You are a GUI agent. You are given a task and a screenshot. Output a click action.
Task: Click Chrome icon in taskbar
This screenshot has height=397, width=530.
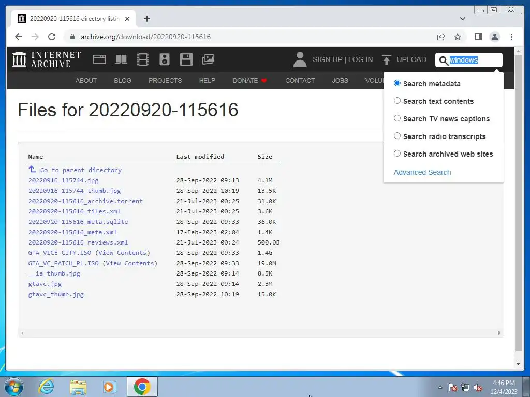click(x=142, y=387)
